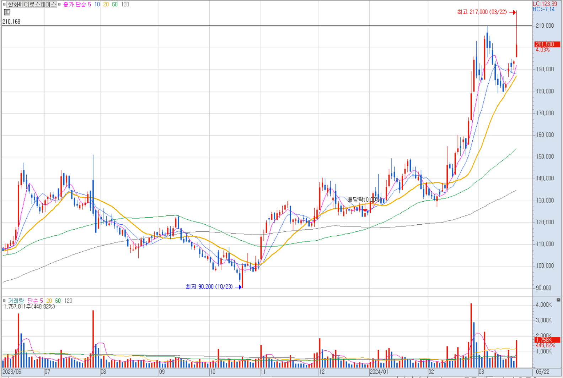
Task: Click the 210,168 horizontal line value
Action: point(11,22)
